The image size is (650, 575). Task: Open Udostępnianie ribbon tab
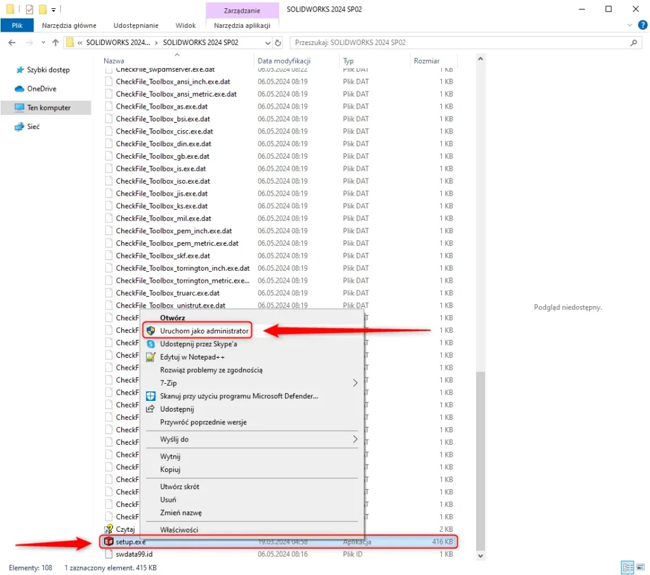tap(136, 25)
